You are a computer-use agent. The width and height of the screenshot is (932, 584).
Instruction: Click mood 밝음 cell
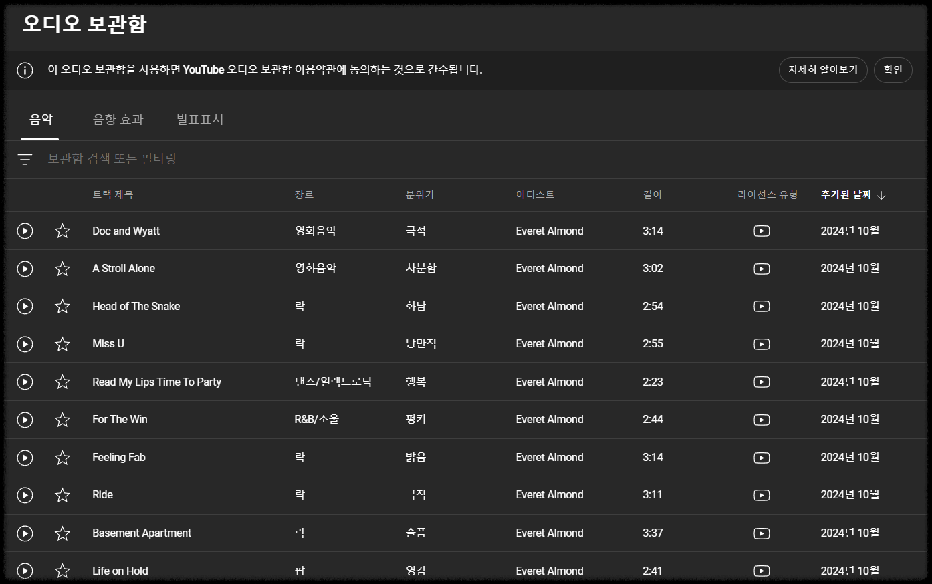point(416,458)
